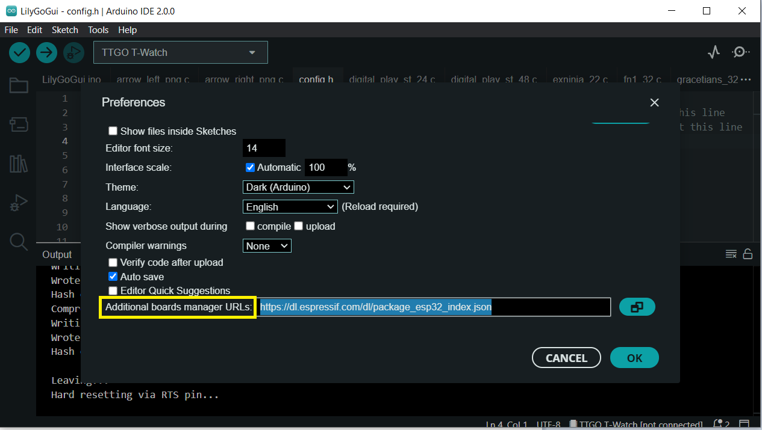Open the Help menu
Screen dimensions: 762x430
pyautogui.click(x=128, y=29)
